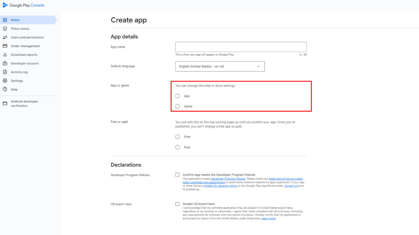
Task: Tick the Accept US export laws checkbox
Action: 177,204
